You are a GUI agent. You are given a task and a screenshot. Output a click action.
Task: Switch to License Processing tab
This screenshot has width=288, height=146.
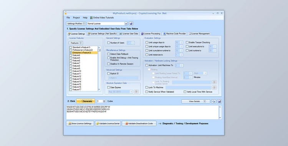151,34
